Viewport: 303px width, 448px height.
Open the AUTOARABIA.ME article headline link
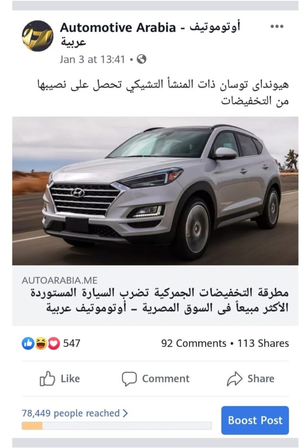point(160,301)
